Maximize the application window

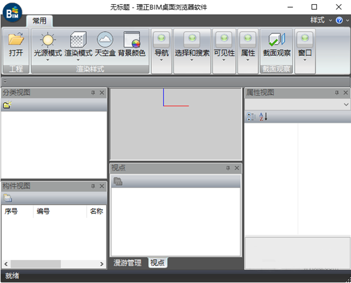pyautogui.click(x=314, y=7)
